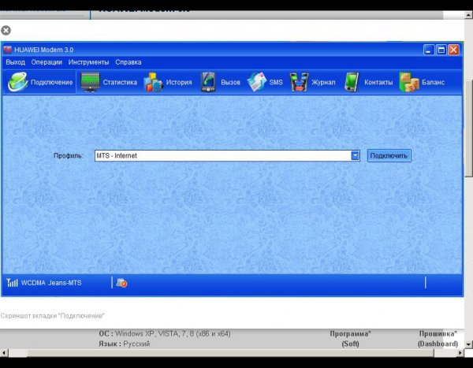Click the vertical page scrollbar thumb
This screenshot has height=368, width=473.
click(x=468, y=129)
